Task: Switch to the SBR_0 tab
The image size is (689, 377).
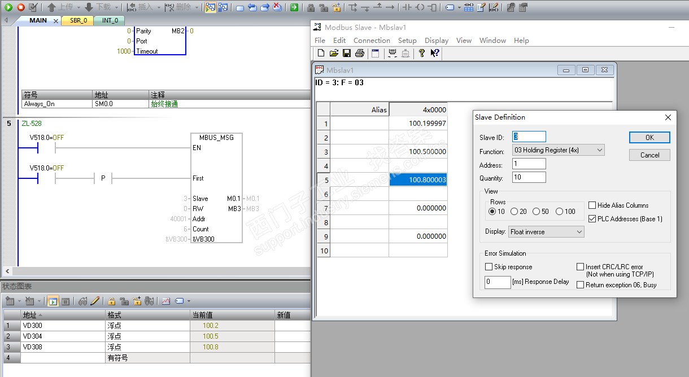Action: point(79,20)
